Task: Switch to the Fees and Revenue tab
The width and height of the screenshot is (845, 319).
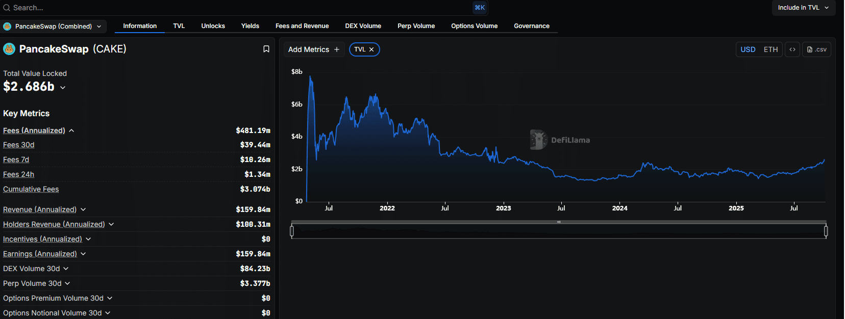Action: pyautogui.click(x=302, y=26)
